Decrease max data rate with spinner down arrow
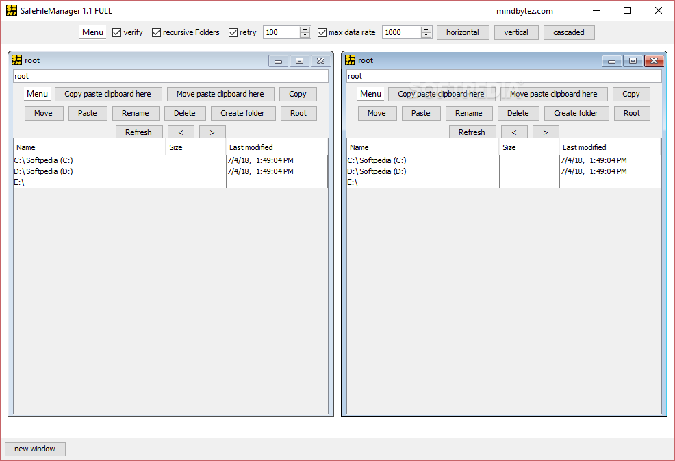This screenshot has height=461, width=675. point(426,35)
